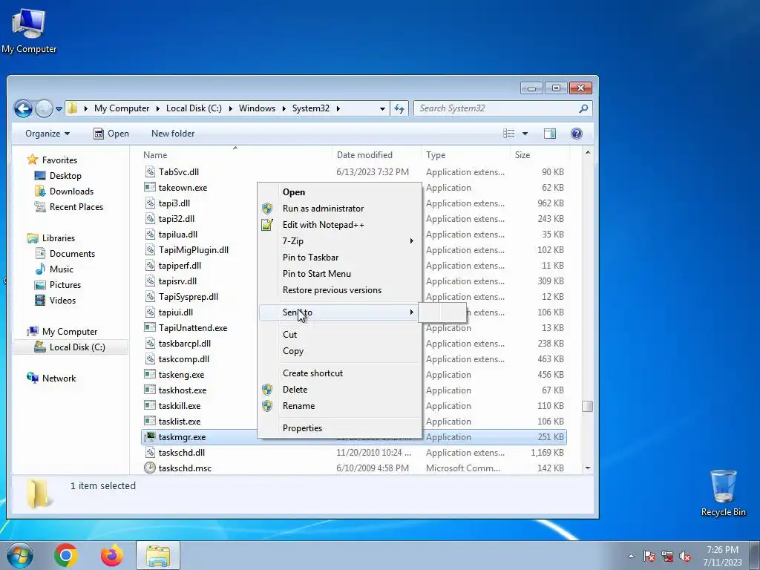Open the Music library
The height and width of the screenshot is (570, 760).
point(54,269)
